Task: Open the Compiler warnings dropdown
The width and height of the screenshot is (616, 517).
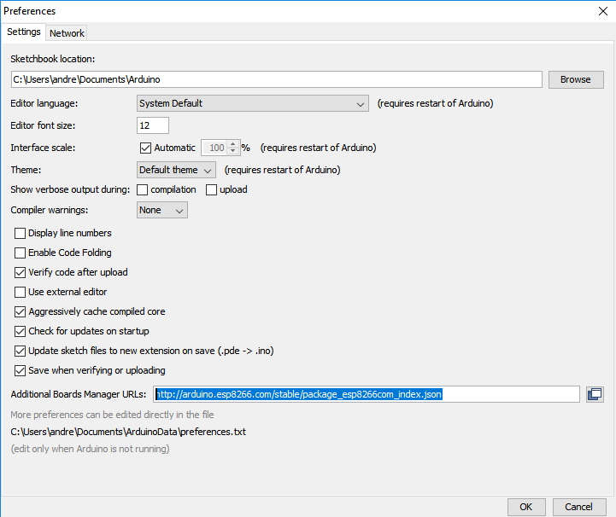Action: pyautogui.click(x=161, y=210)
